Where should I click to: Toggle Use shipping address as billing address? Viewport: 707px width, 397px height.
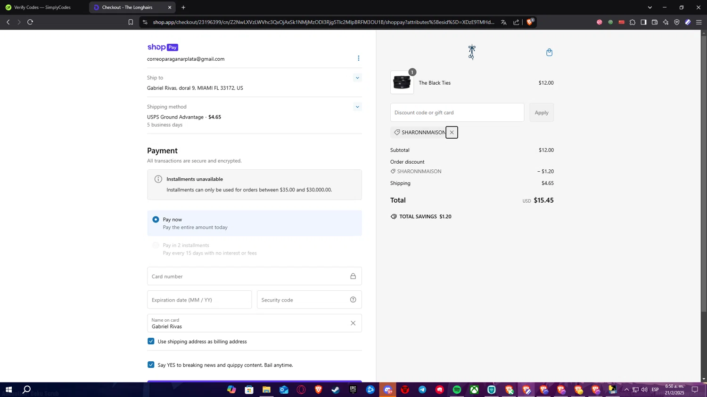(151, 341)
